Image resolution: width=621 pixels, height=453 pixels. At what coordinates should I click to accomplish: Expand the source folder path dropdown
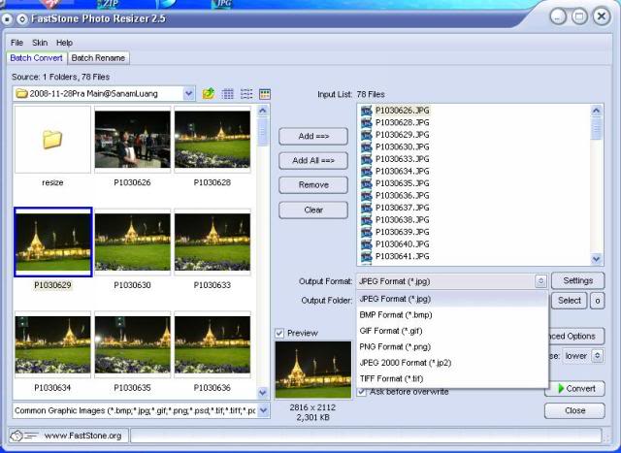coord(189,94)
